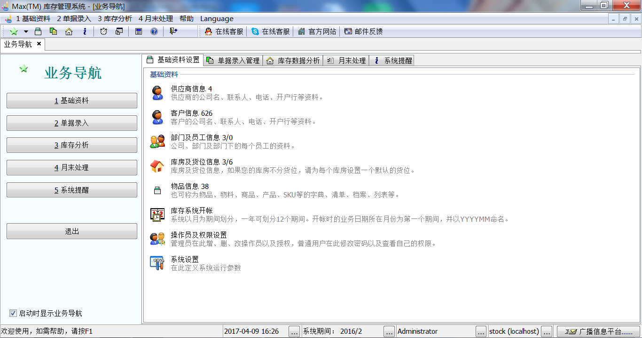Click the application icon in menu bar
Viewport: 642px width, 338px height.
click(8, 19)
